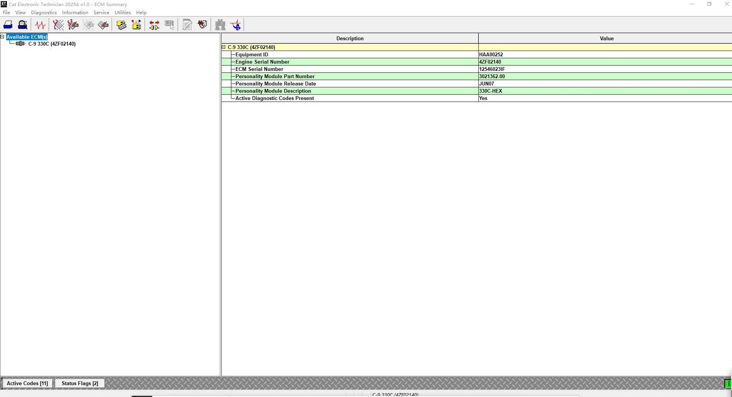Click the Value column header
Viewport: 732px width, 397px height.
(x=606, y=38)
